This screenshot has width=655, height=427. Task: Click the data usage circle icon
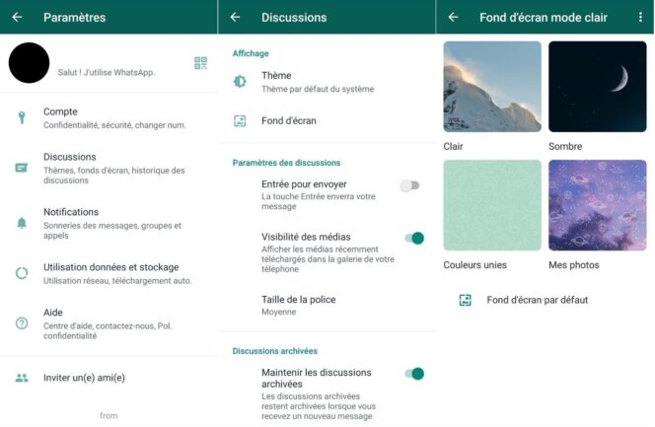[x=22, y=273]
